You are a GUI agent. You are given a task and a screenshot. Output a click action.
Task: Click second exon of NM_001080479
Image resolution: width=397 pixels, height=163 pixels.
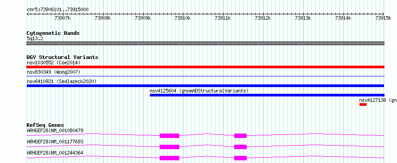(240, 136)
